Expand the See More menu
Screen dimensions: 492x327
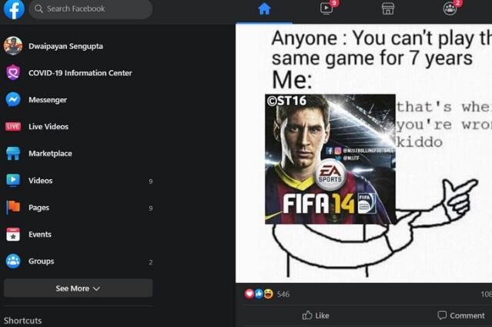pos(78,288)
